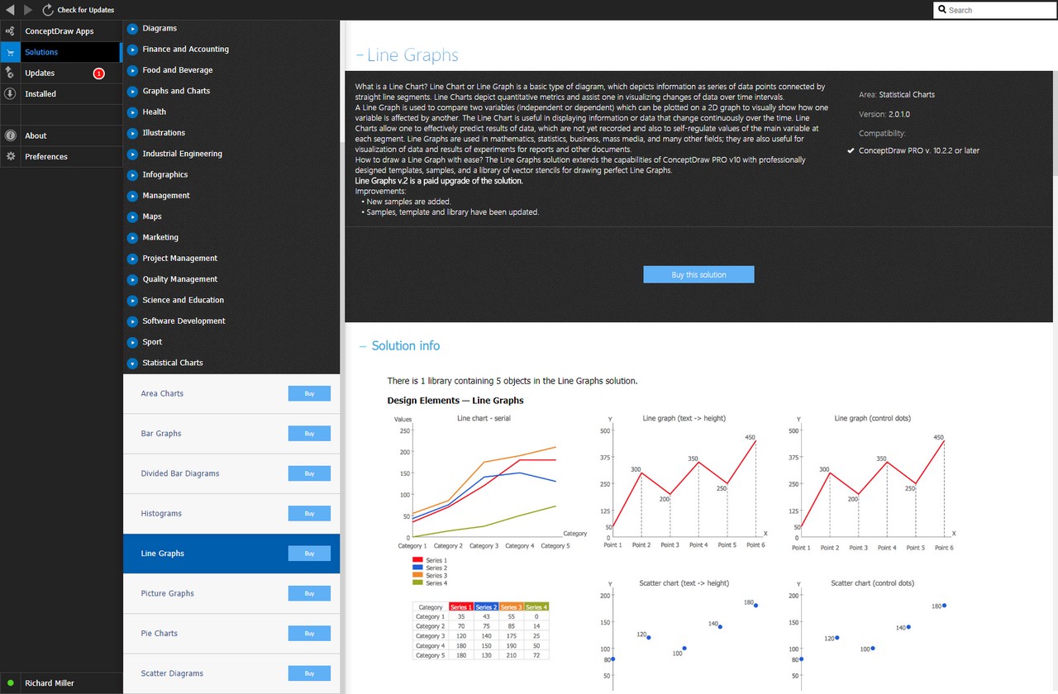This screenshot has height=694, width=1058.
Task: Click the Line graph (control dots) preview
Action: click(875, 481)
